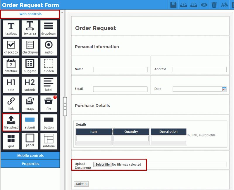Click Select file for Upload Documents
This screenshot has width=234, height=190.
(102, 164)
